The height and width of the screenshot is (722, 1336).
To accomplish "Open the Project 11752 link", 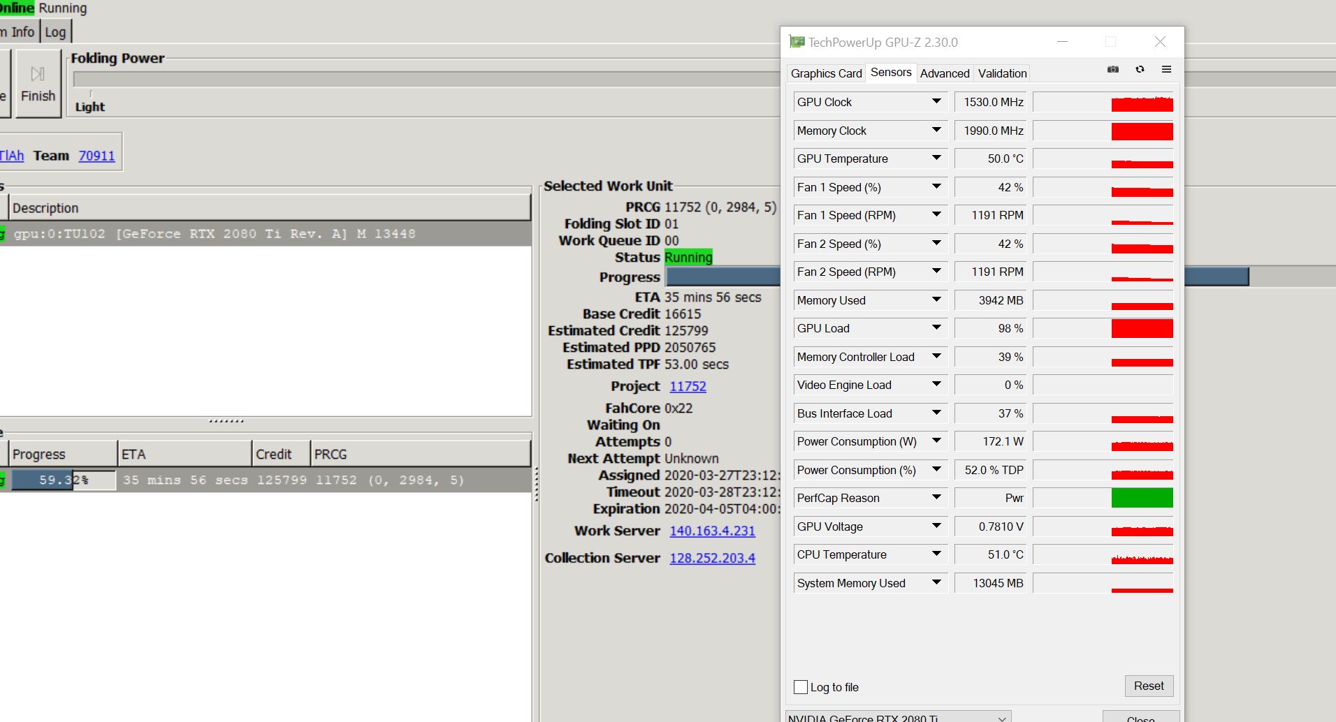I will (x=688, y=386).
